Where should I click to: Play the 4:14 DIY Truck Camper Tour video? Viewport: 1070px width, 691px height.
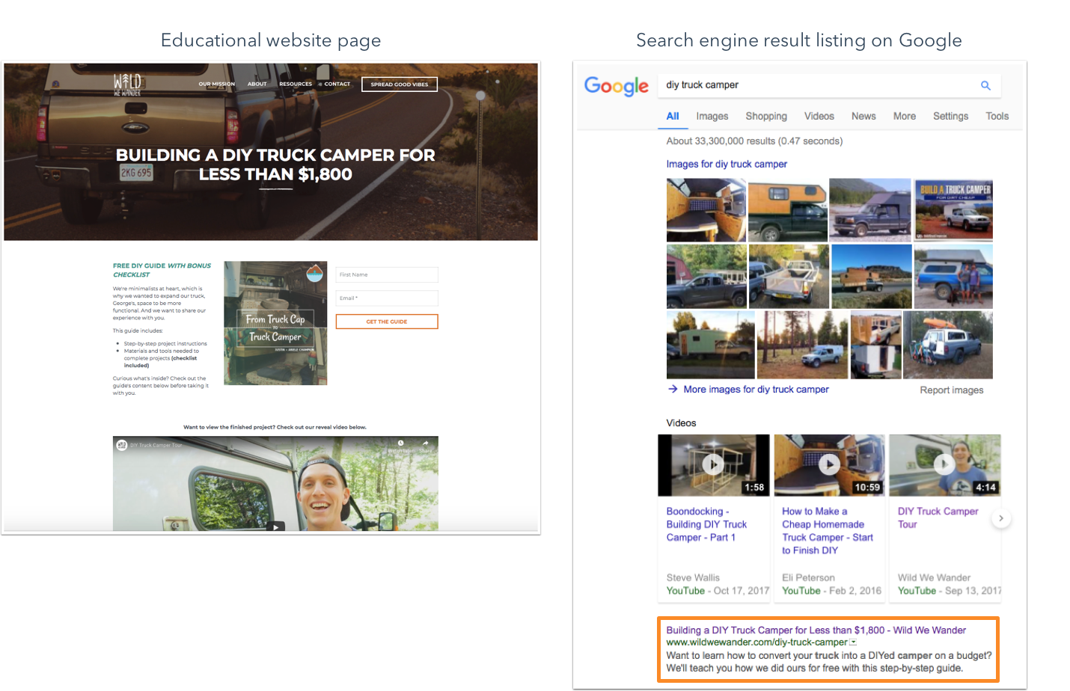click(944, 464)
